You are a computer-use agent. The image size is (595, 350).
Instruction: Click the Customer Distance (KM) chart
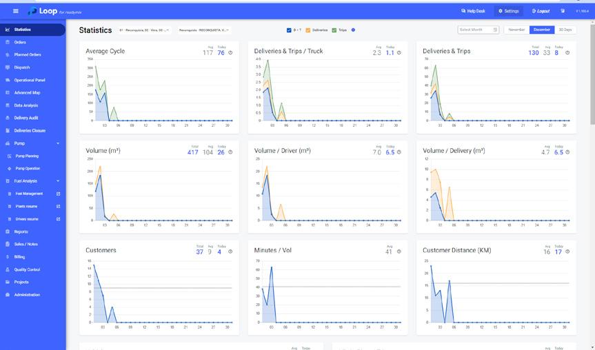click(x=496, y=295)
